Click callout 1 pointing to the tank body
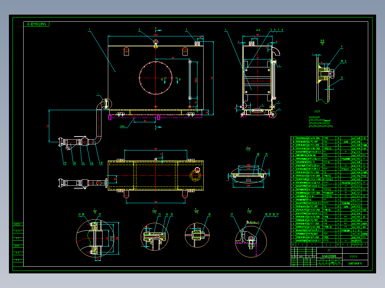This screenshot has height=288, width=385. click(89, 30)
